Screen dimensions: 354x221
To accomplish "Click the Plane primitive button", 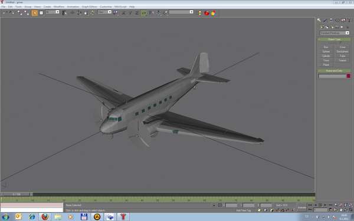I will click(326, 65).
